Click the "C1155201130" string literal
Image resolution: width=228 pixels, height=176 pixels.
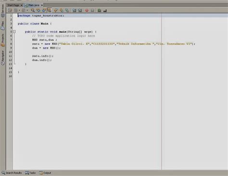coord(103,44)
